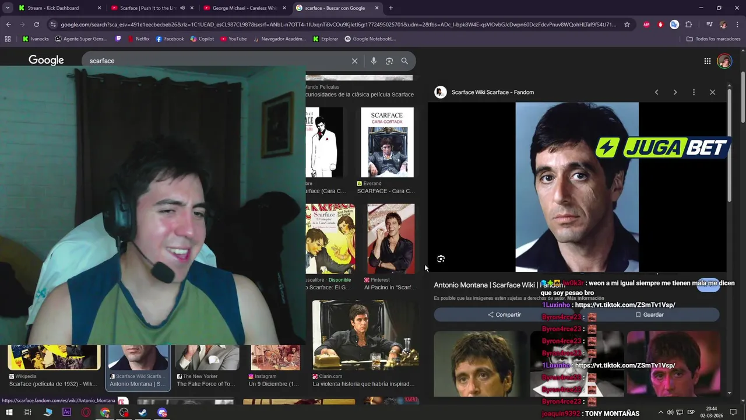The image size is (746, 420).
Task: Open Más información about image copyright
Action: point(585,298)
